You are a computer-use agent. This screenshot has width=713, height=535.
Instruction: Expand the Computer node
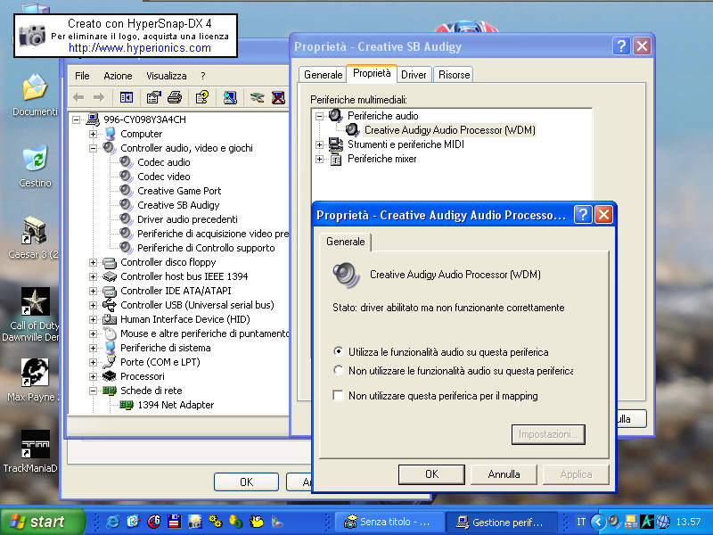(x=93, y=134)
